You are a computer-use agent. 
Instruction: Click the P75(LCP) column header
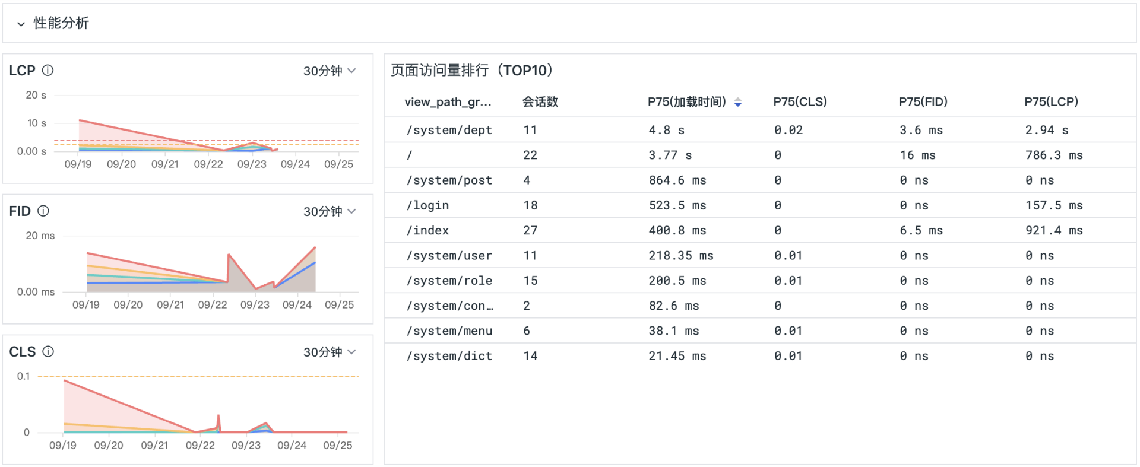coord(1051,101)
